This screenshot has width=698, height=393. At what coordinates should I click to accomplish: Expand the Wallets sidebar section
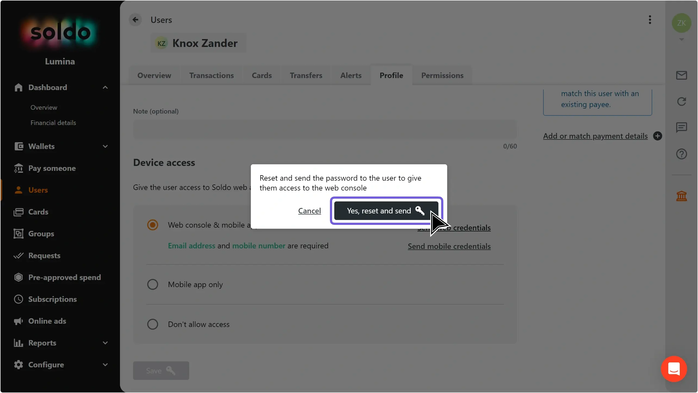(105, 146)
